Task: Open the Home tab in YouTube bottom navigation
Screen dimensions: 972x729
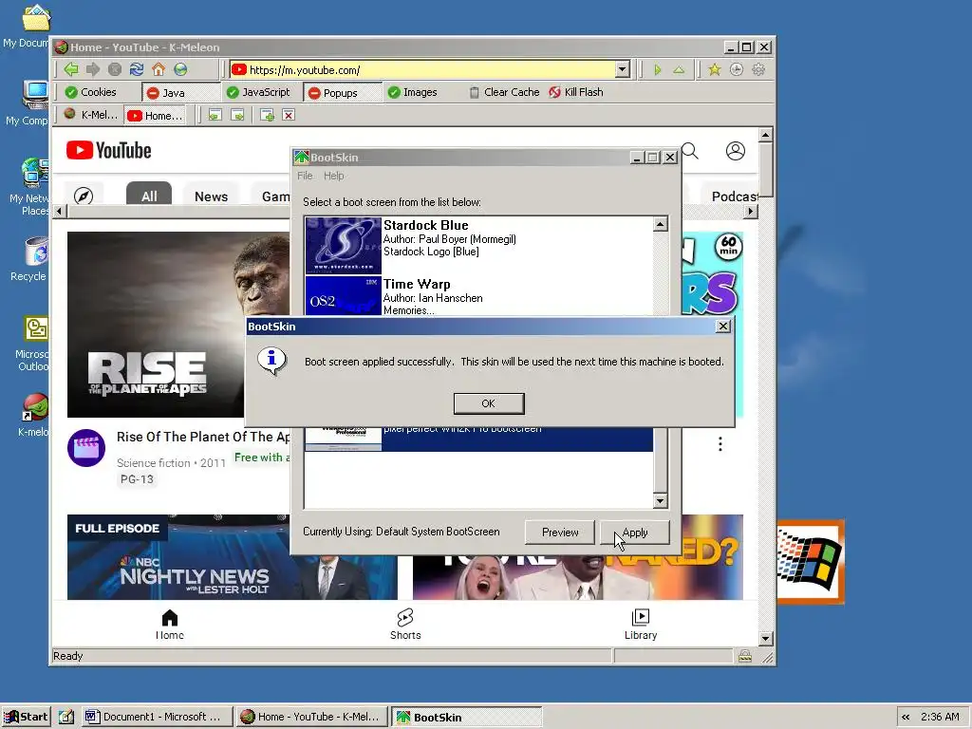Action: [x=169, y=625]
